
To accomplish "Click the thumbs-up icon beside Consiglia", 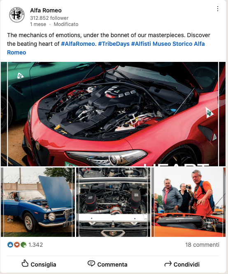I will click(x=25, y=263).
